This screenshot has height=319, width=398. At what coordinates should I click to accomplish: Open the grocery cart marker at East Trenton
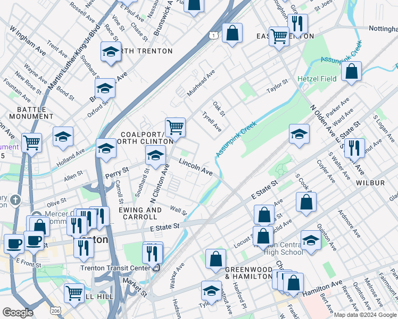click(279, 37)
